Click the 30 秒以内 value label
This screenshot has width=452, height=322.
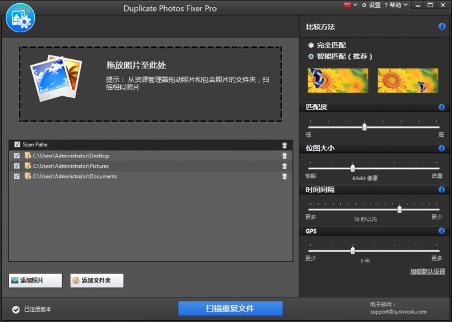365,219
